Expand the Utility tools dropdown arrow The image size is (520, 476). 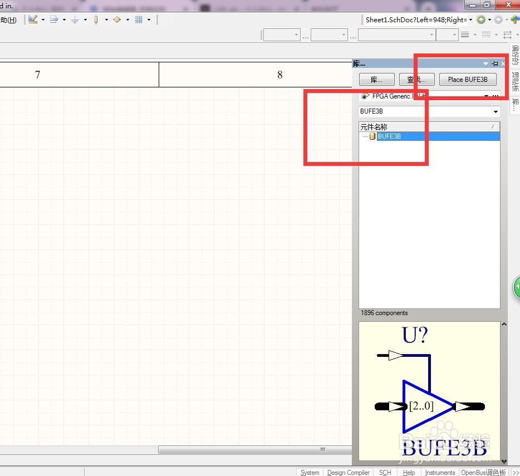(x=43, y=20)
